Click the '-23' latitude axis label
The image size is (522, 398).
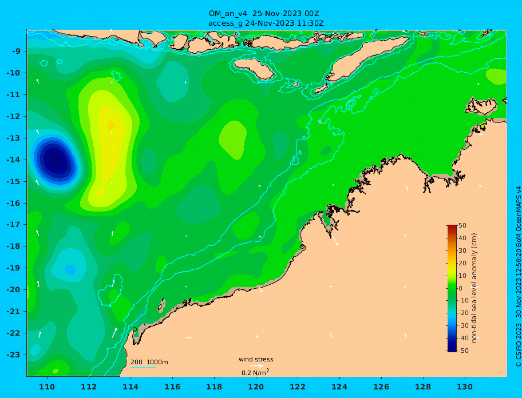13,355
